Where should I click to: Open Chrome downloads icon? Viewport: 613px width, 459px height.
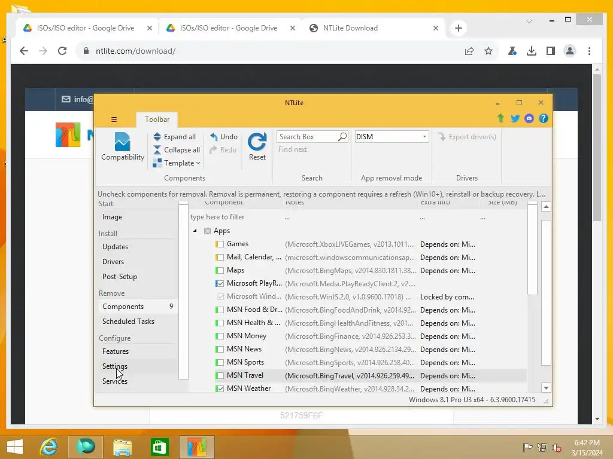532,51
